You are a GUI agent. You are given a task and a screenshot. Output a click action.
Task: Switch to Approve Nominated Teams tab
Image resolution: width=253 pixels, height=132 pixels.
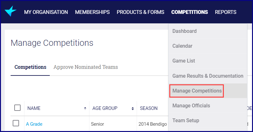point(86,67)
